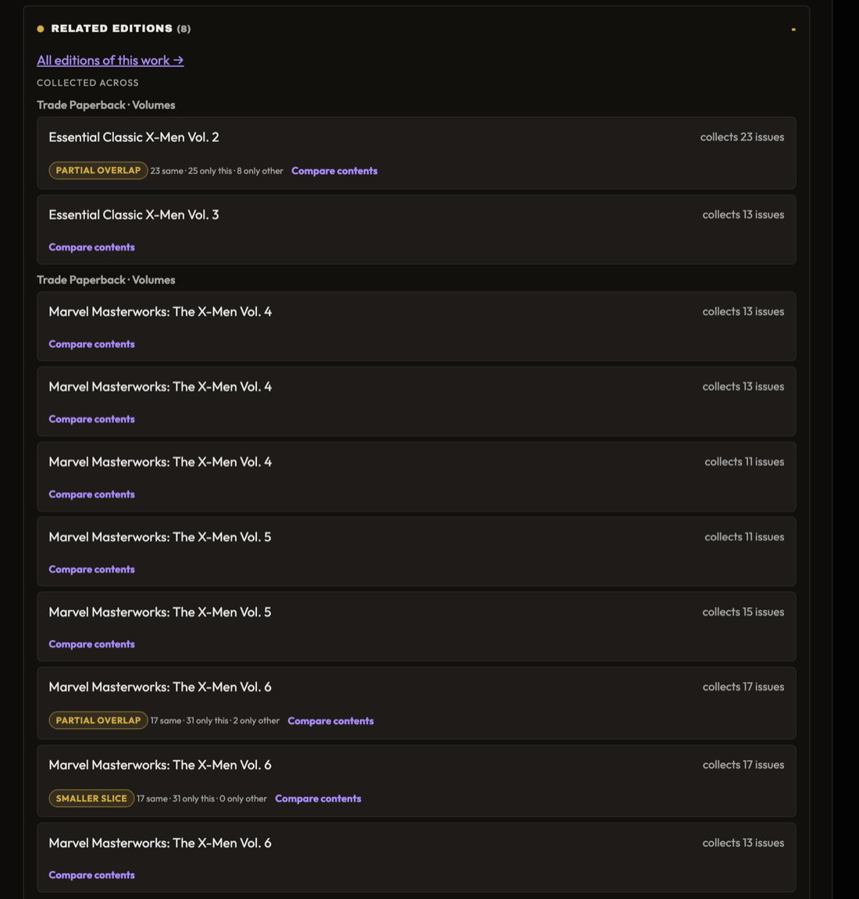Click the RELATED EDITIONS heading
This screenshot has height=899, width=859.
point(112,28)
